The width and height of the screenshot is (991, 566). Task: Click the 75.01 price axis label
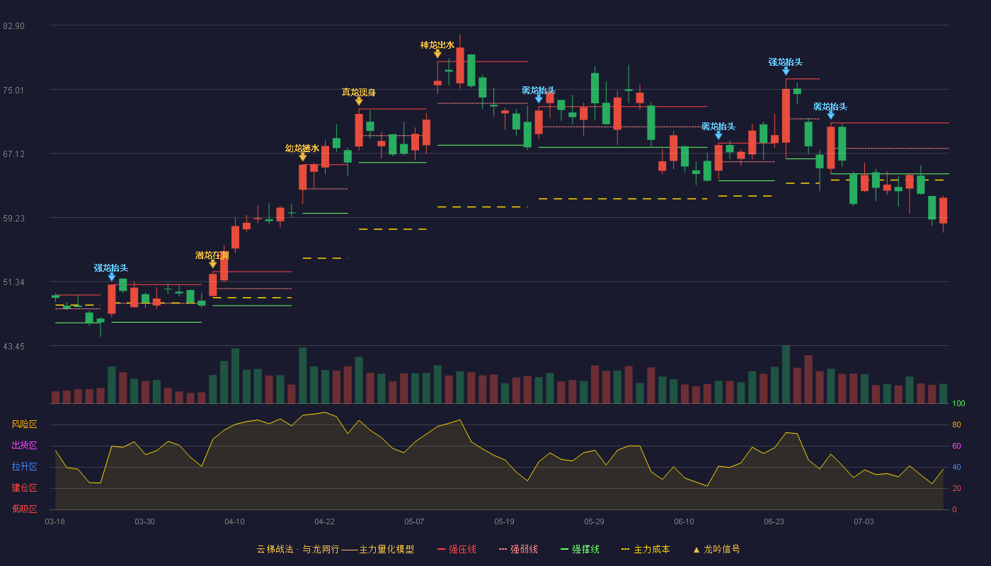(13, 90)
